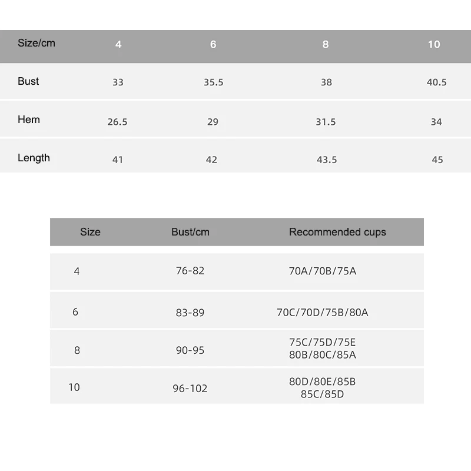Select the Length row label
471x471 pixels.
[x=34, y=158]
